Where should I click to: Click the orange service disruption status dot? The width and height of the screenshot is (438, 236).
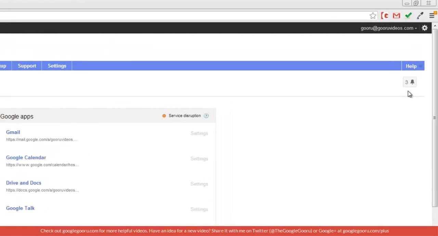[164, 116]
